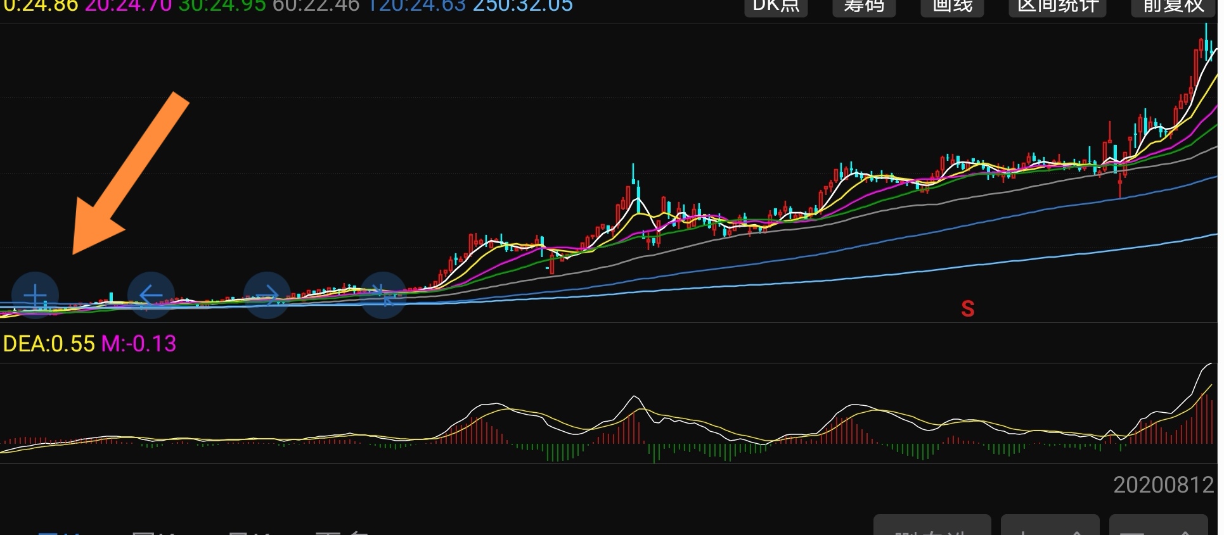The height and width of the screenshot is (535, 1224).
Task: Tap the plus zoom-in circle icon
Action: (x=35, y=295)
